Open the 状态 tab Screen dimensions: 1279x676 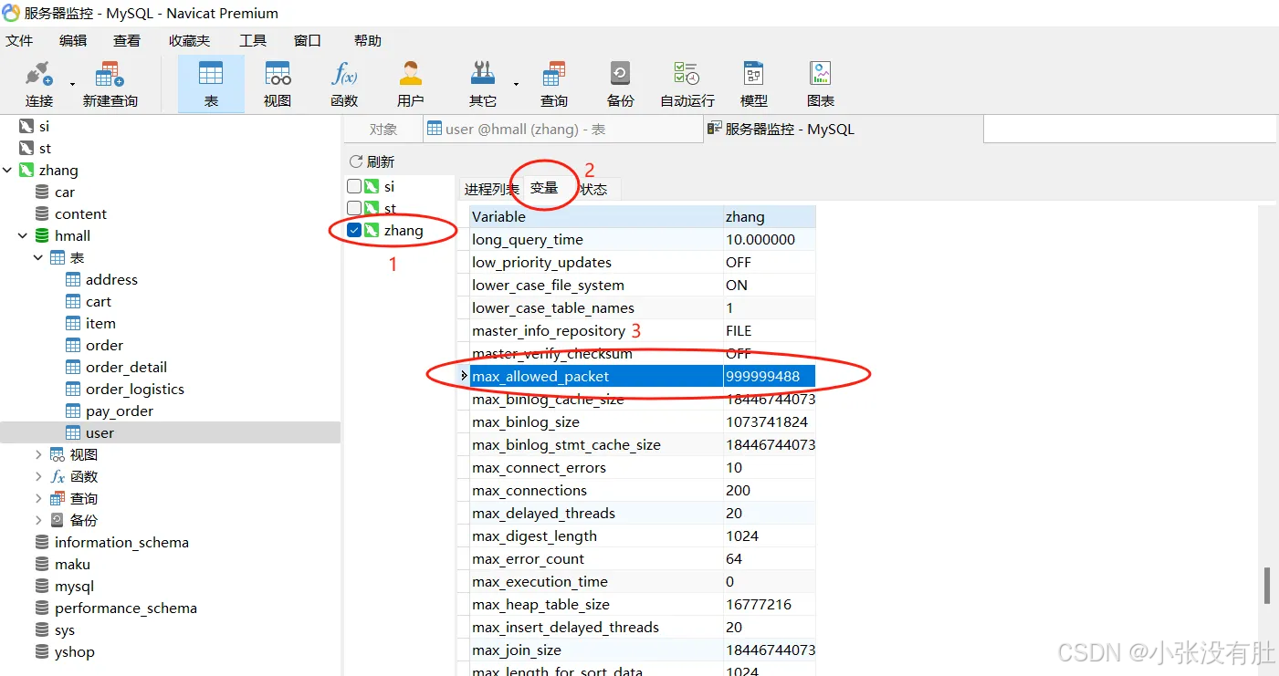coord(594,189)
